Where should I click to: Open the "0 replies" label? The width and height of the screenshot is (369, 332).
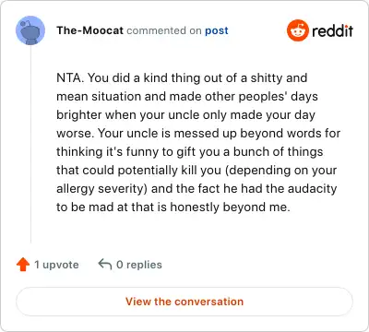tap(139, 265)
